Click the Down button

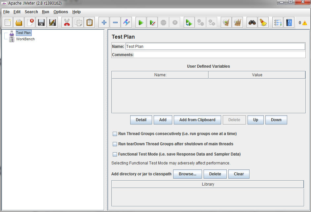pos(276,120)
